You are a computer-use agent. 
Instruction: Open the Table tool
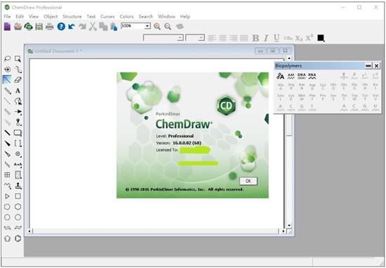[8, 175]
